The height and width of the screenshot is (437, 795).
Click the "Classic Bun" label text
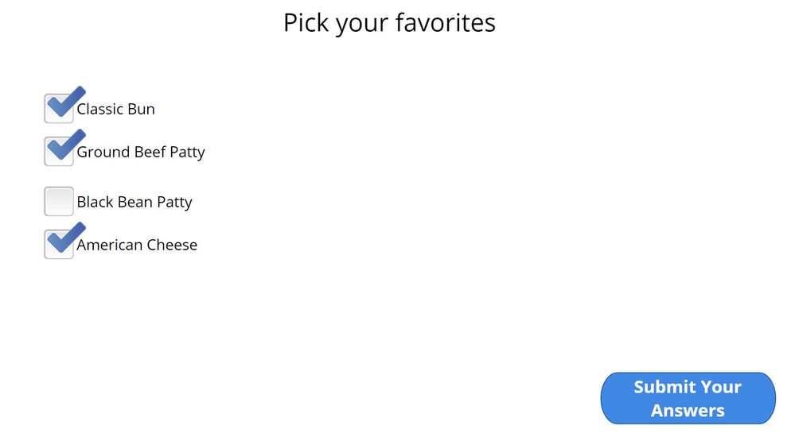click(x=116, y=110)
